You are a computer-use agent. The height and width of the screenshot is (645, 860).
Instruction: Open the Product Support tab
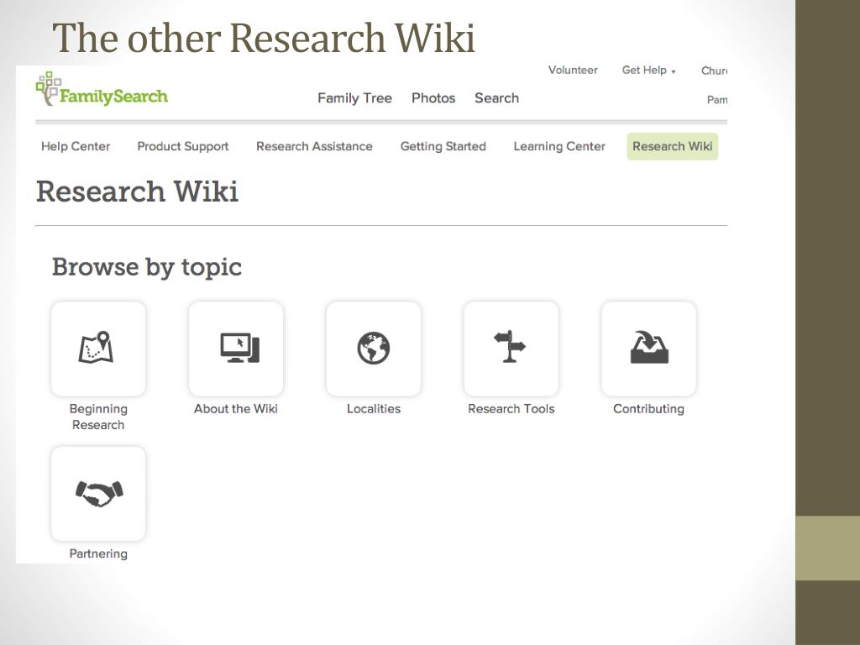tap(182, 146)
